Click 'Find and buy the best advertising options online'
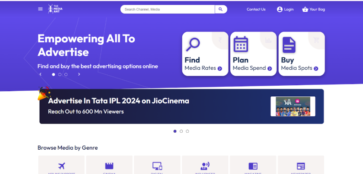 98,66
